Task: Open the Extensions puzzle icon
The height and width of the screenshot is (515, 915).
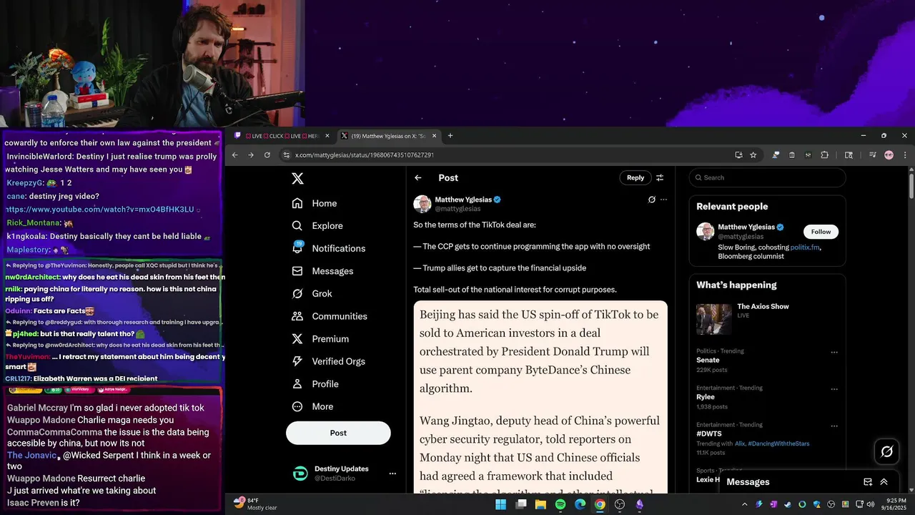Action: (824, 155)
